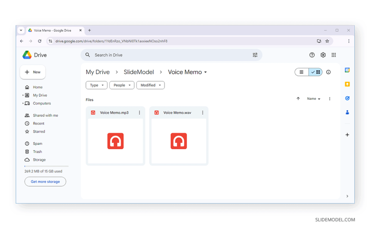Click Get more storage
This screenshot has height=229, width=370.
tap(45, 181)
